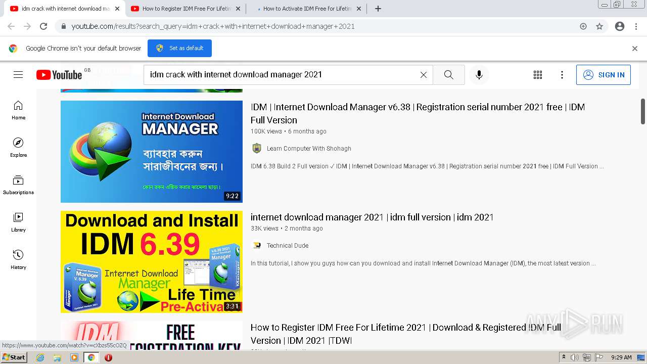The height and width of the screenshot is (364, 647).
Task: Click the YouTube logo
Action: (59, 75)
